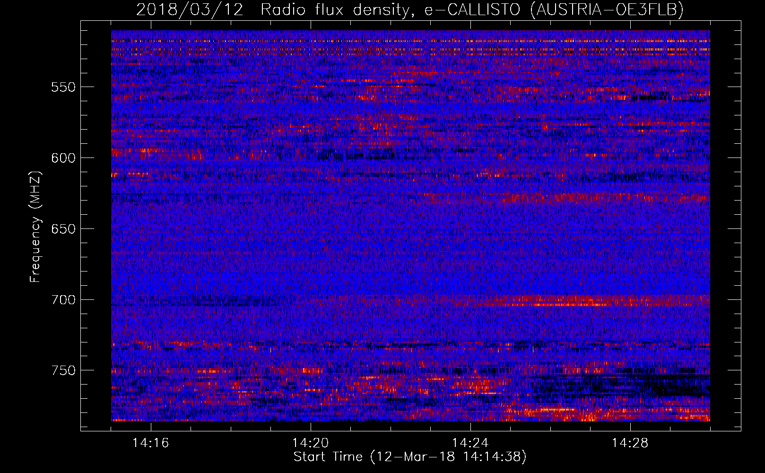Click the 600 frequency tick label
Screen dimensions: 765x473
point(63,158)
